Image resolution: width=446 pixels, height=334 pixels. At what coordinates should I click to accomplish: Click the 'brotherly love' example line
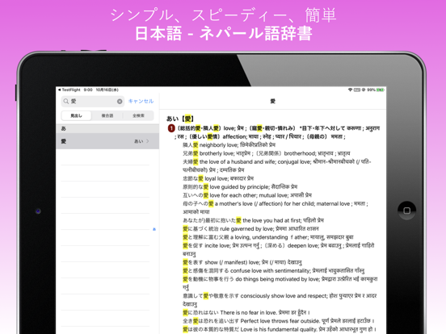tap(267, 153)
